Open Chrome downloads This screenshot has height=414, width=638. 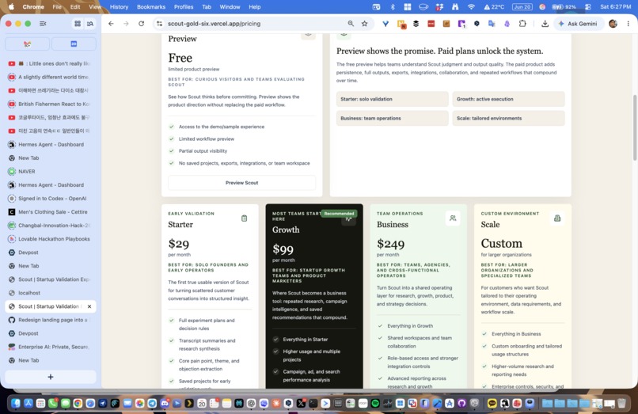[545, 24]
